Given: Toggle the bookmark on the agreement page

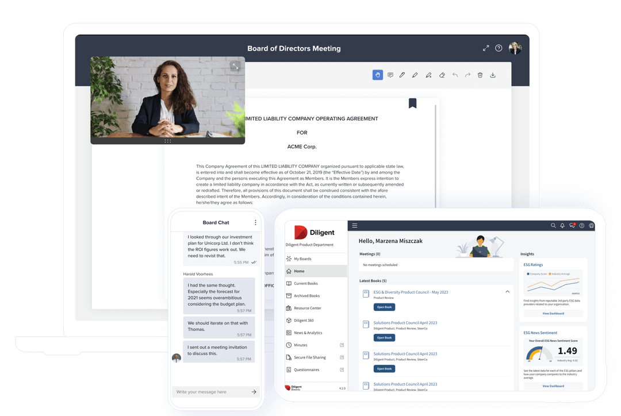Looking at the screenshot, I should pyautogui.click(x=413, y=102).
